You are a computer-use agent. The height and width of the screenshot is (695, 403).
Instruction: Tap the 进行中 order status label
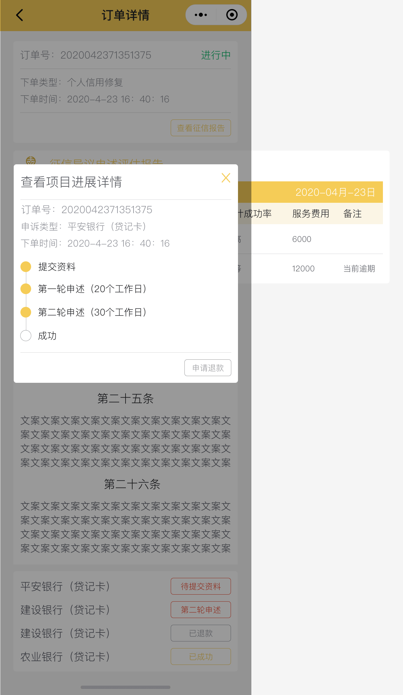point(216,55)
